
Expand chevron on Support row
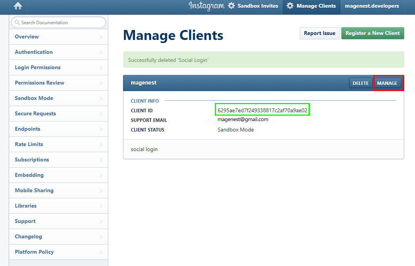(101, 221)
